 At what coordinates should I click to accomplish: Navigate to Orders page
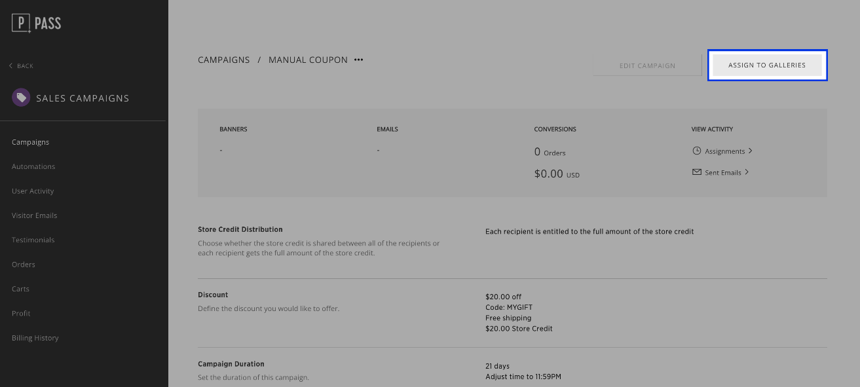point(24,265)
